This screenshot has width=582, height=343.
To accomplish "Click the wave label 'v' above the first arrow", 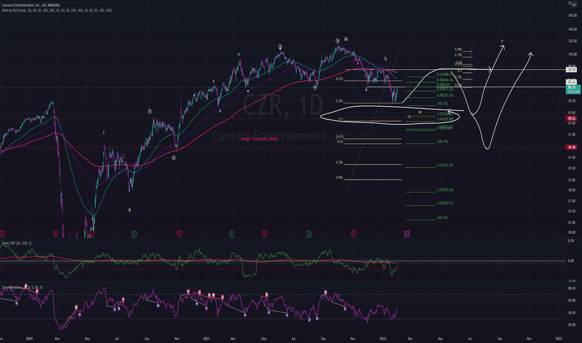I will (x=502, y=41).
